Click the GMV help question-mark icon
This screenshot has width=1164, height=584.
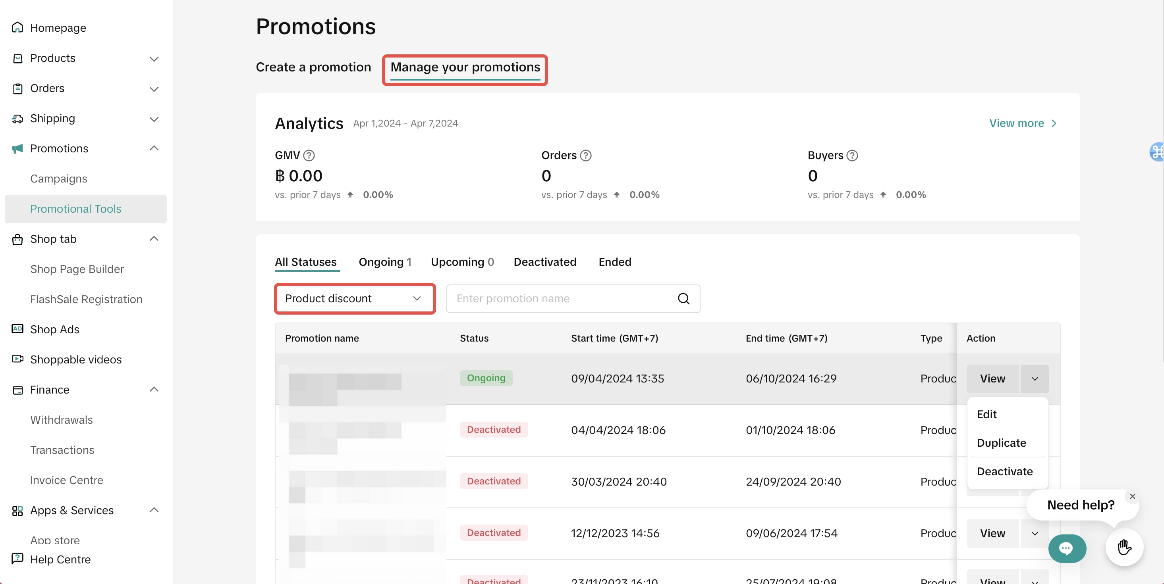pos(309,156)
